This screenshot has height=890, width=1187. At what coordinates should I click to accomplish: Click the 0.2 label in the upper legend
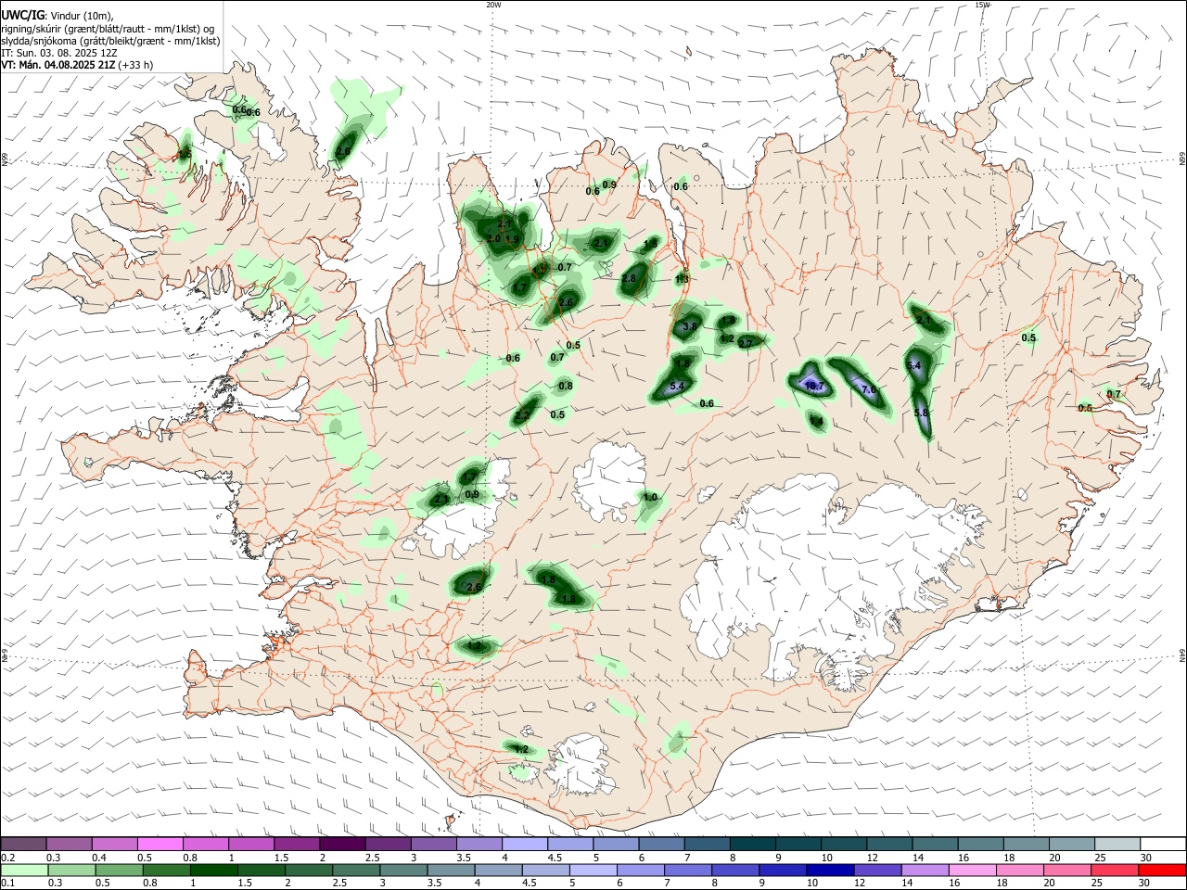click(x=7, y=858)
